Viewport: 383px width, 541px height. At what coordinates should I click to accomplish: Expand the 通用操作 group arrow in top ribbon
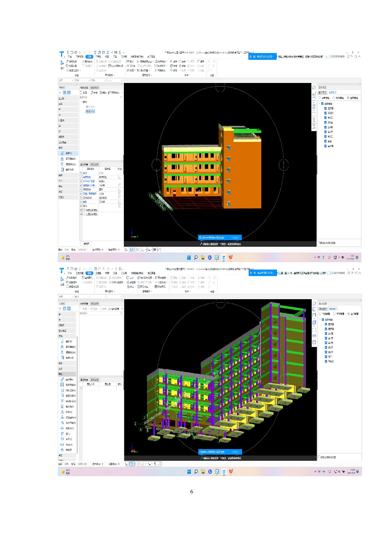[x=151, y=75]
